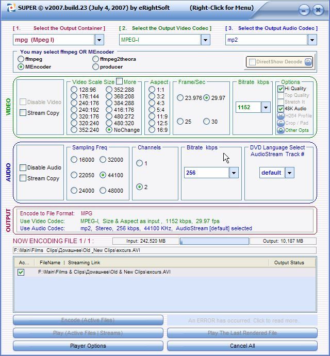Click Play The Last Rendered File
The height and width of the screenshot is (356, 330).
point(242,333)
